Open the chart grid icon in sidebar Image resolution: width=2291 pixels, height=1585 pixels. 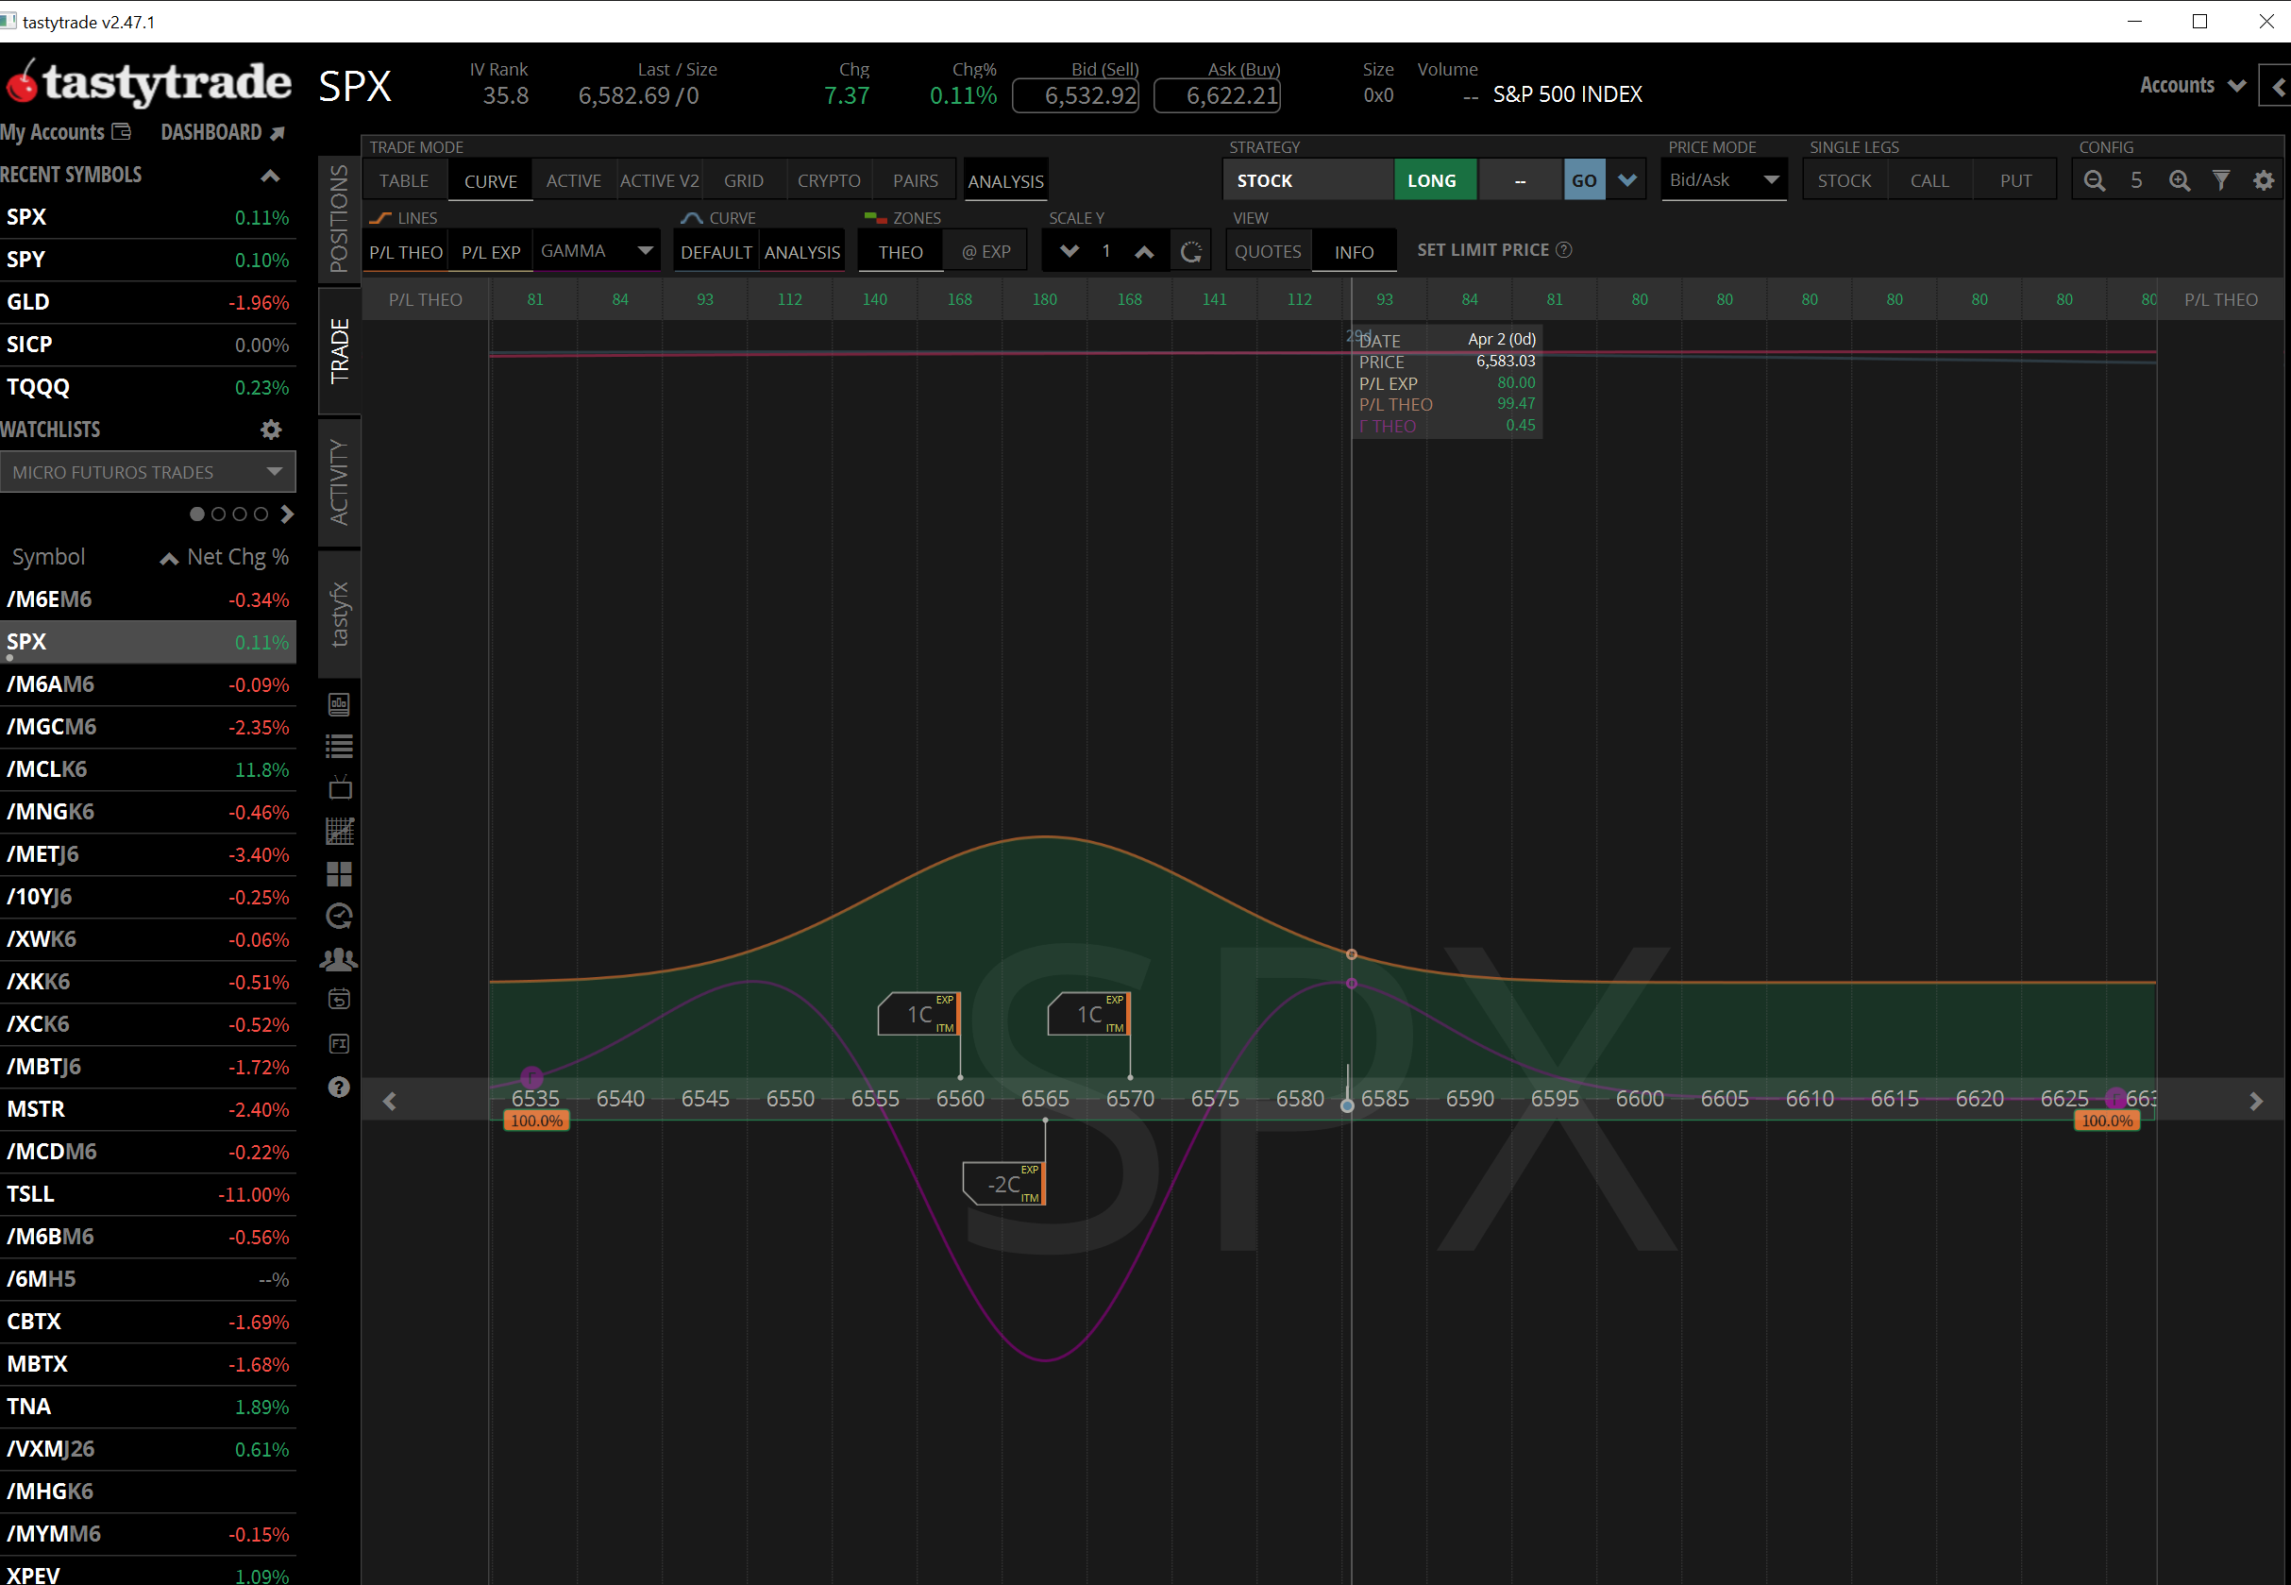point(340,830)
